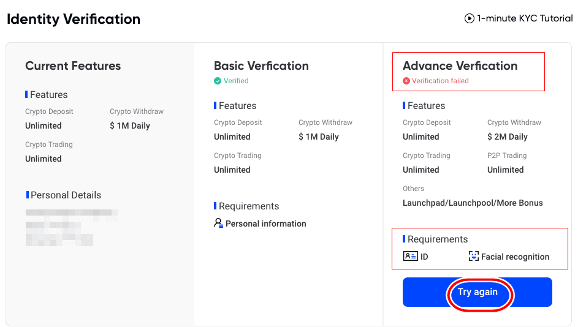The image size is (586, 327).
Task: Click the Verification failed status text
Action: tap(440, 81)
